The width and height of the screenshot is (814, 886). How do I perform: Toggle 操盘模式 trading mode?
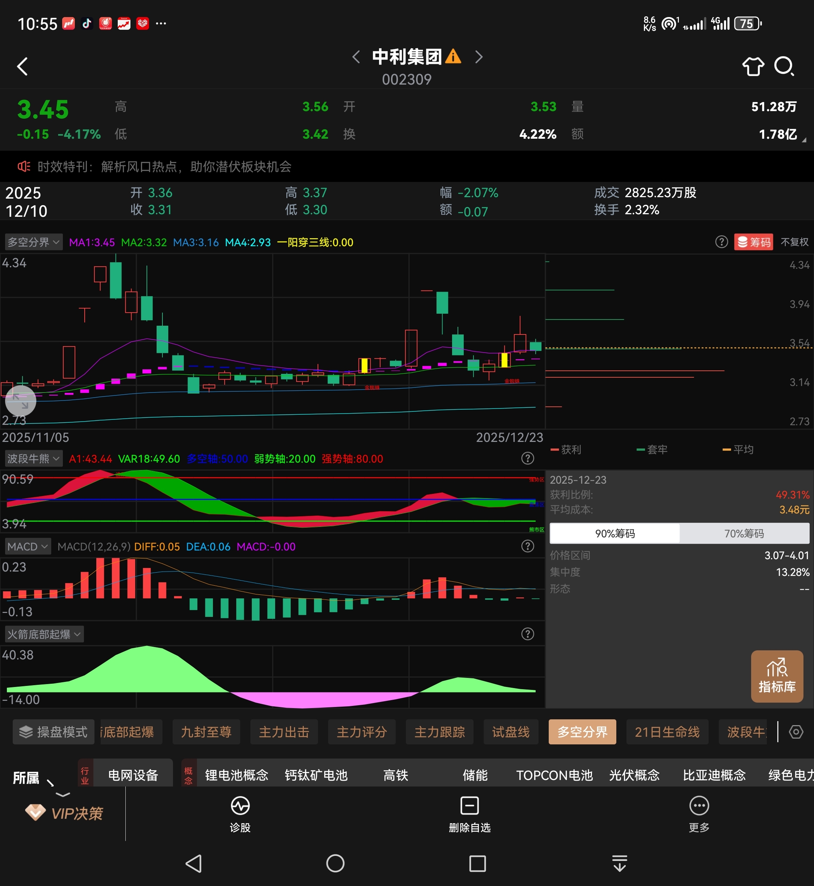point(53,732)
